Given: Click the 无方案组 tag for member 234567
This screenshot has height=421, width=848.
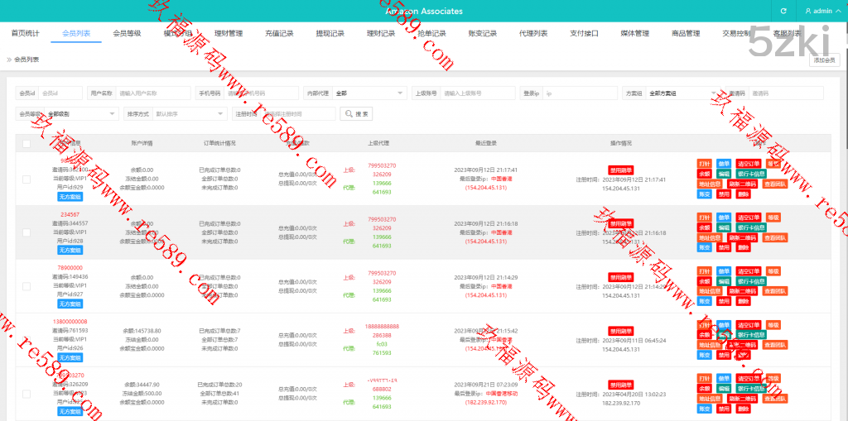Looking at the screenshot, I should [x=70, y=250].
